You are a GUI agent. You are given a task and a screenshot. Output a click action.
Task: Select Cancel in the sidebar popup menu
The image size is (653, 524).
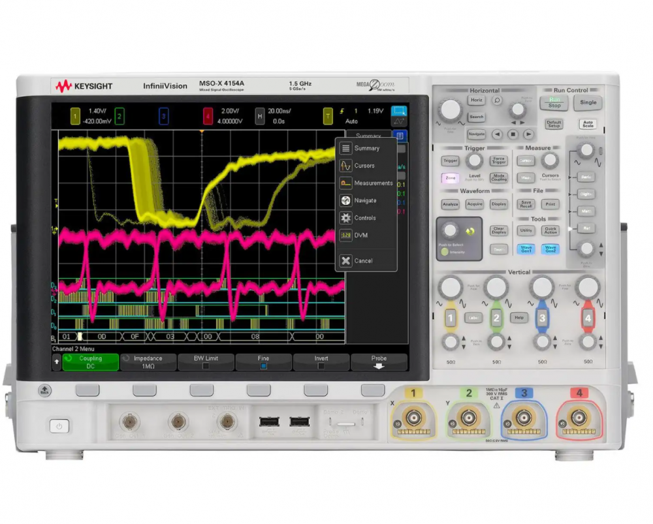[363, 261]
